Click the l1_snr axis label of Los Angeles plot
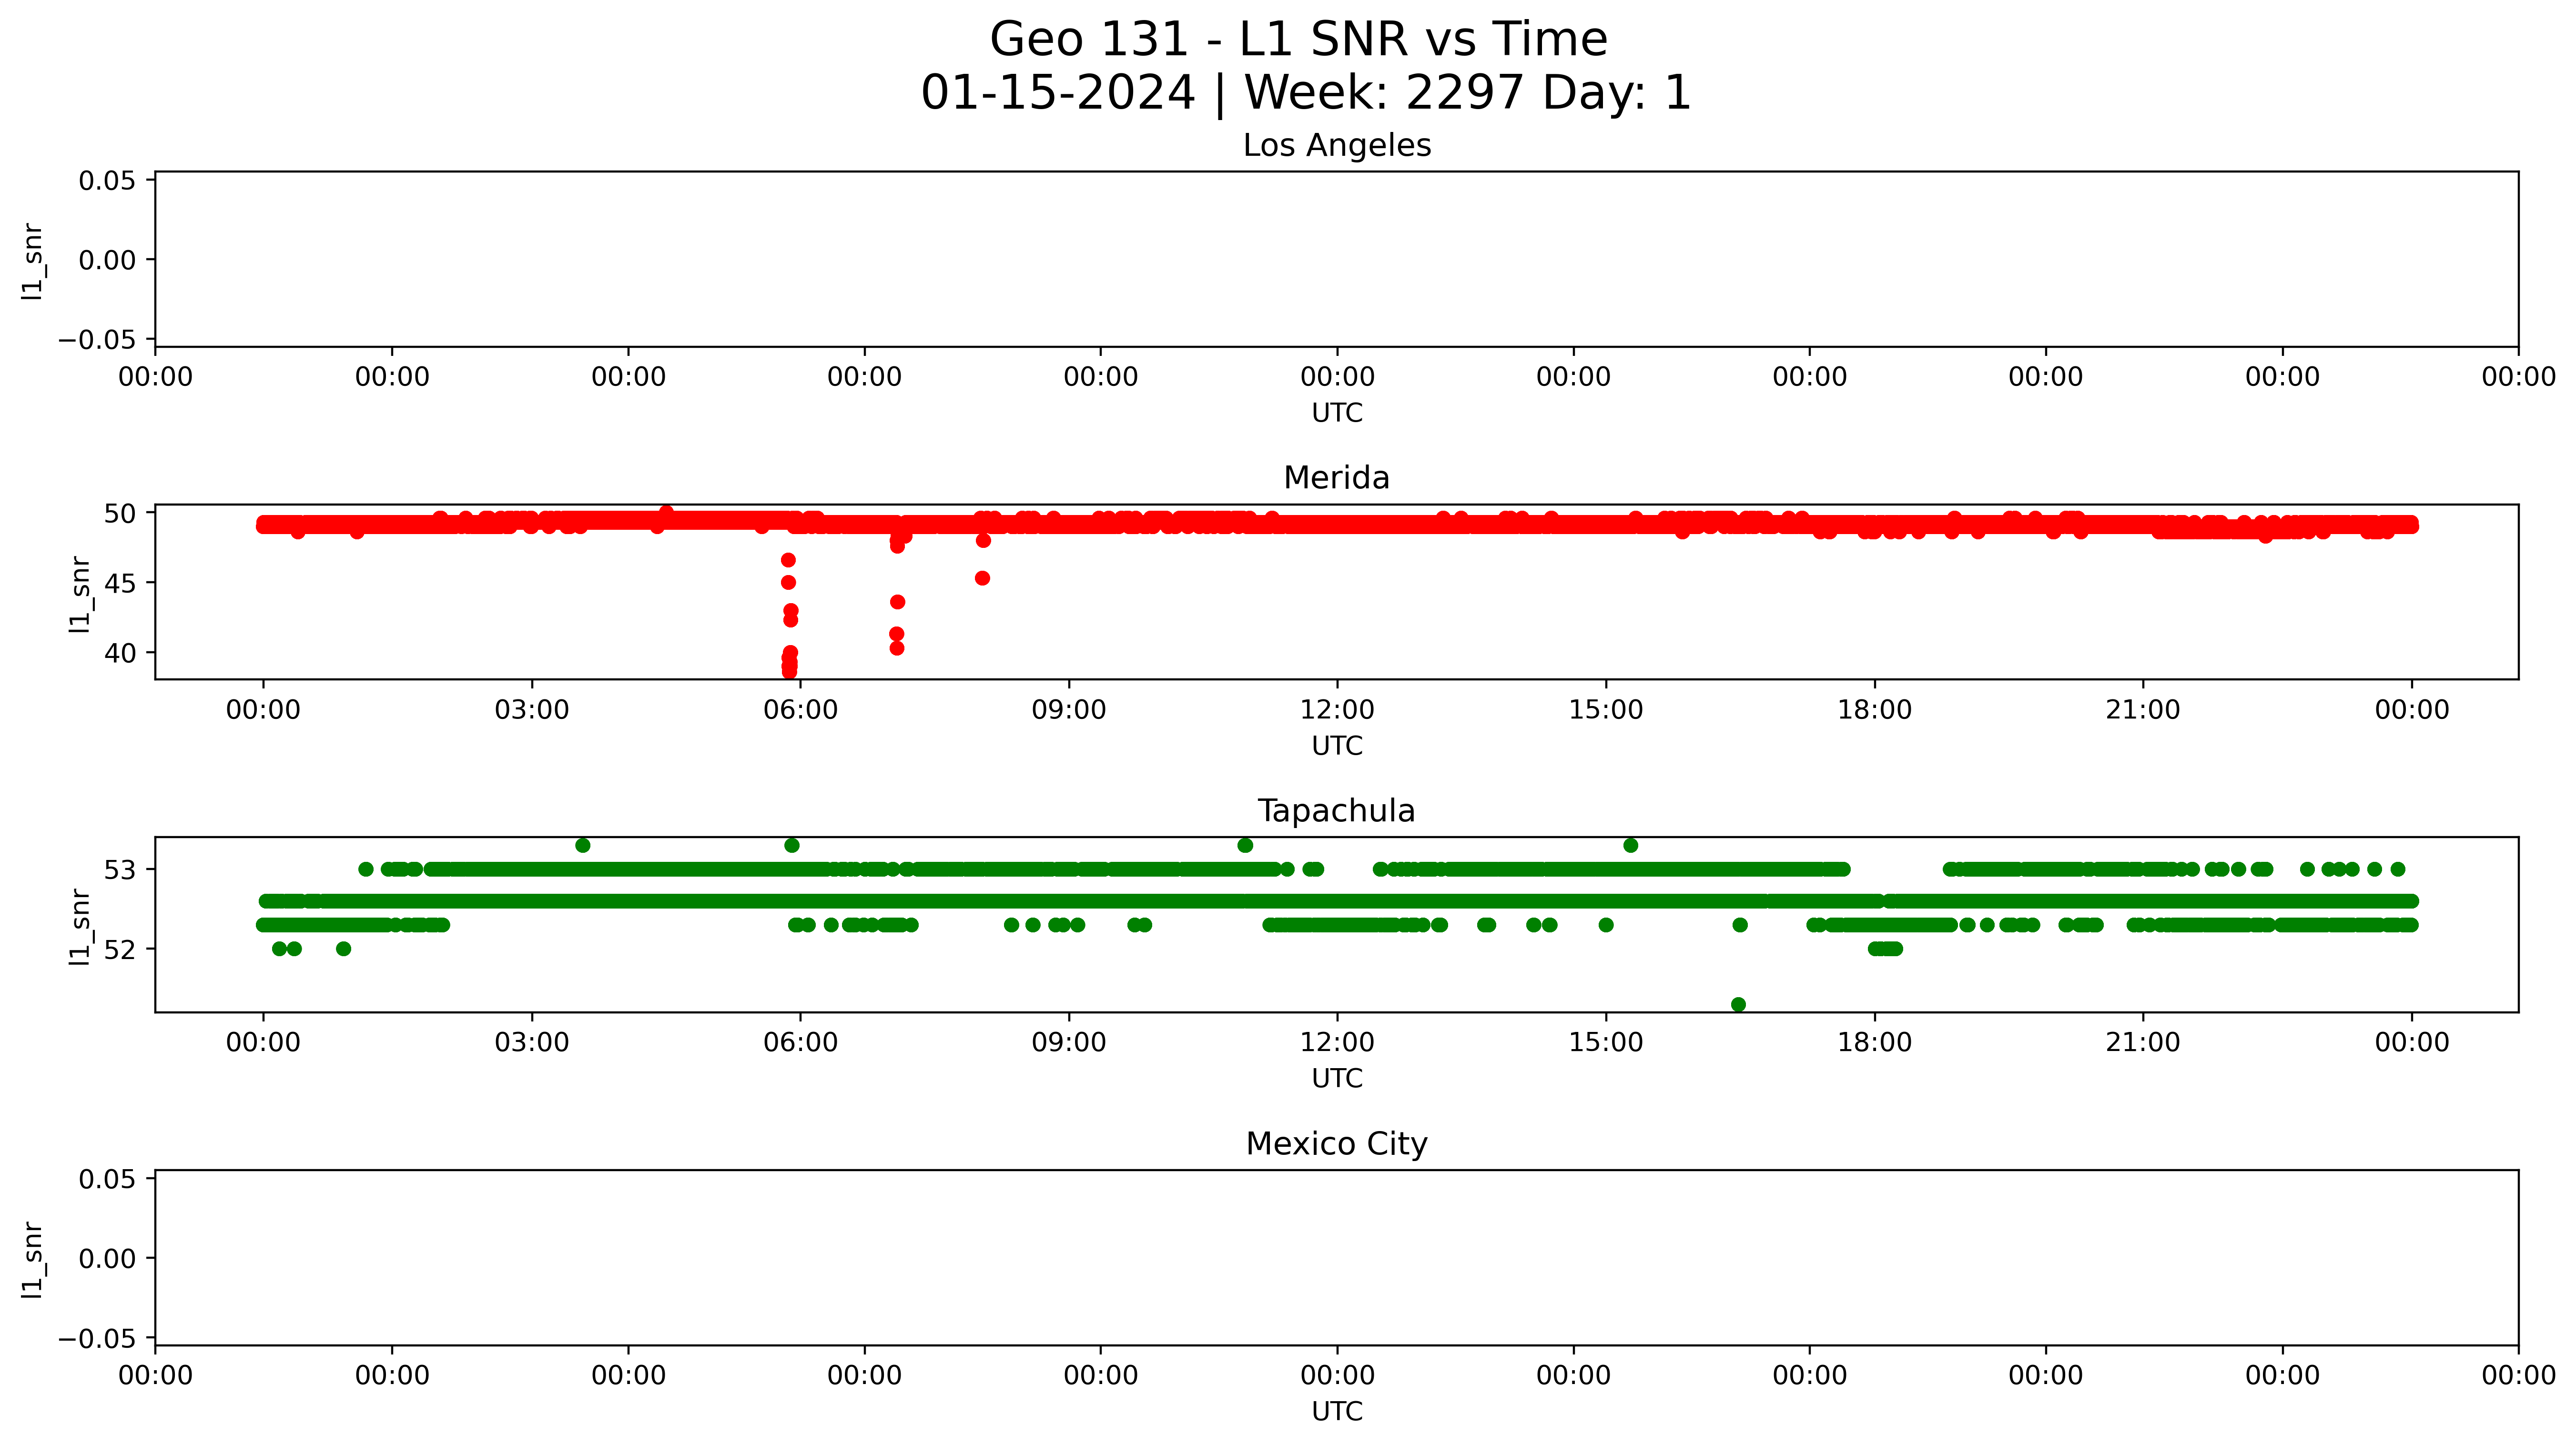The width and height of the screenshot is (2576, 1445). tap(32, 261)
